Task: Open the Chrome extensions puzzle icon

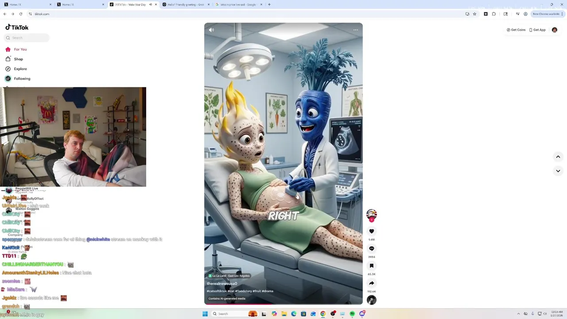Action: click(x=494, y=14)
